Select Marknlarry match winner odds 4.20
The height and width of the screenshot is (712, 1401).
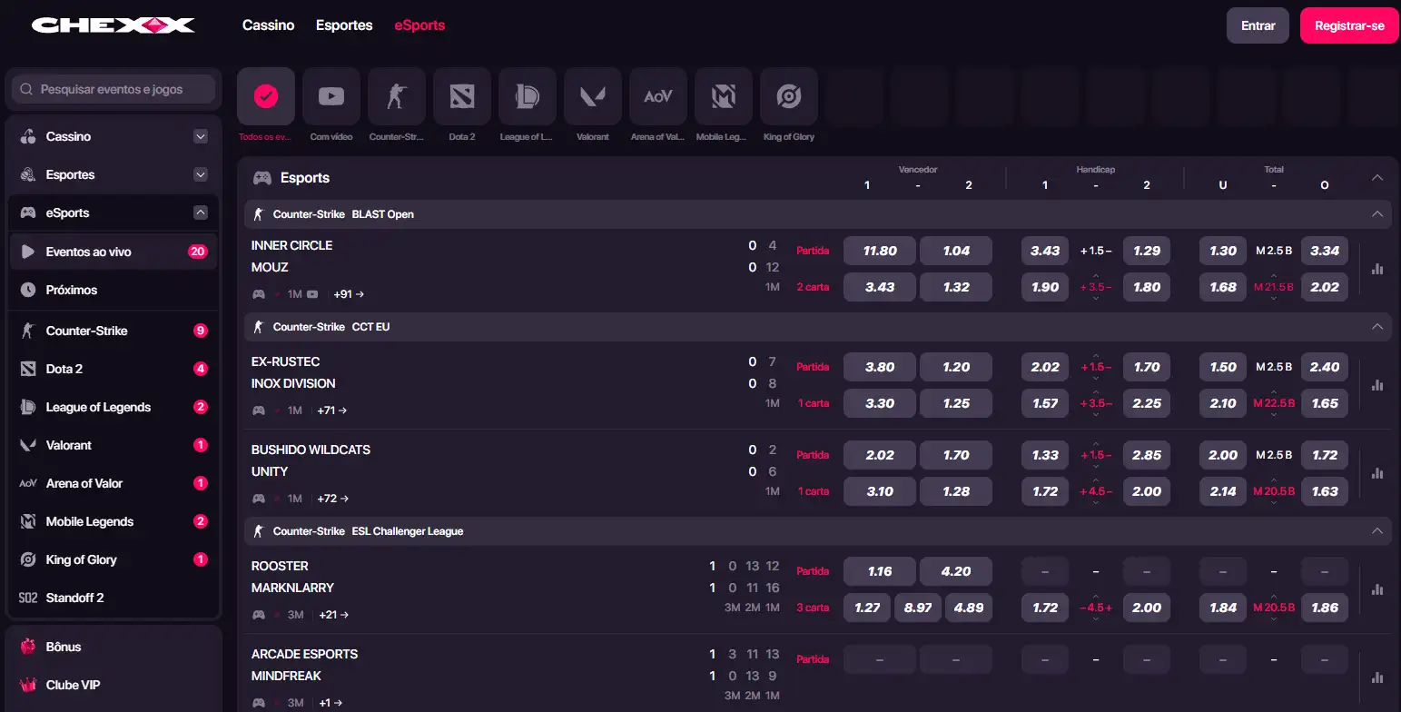[956, 571]
